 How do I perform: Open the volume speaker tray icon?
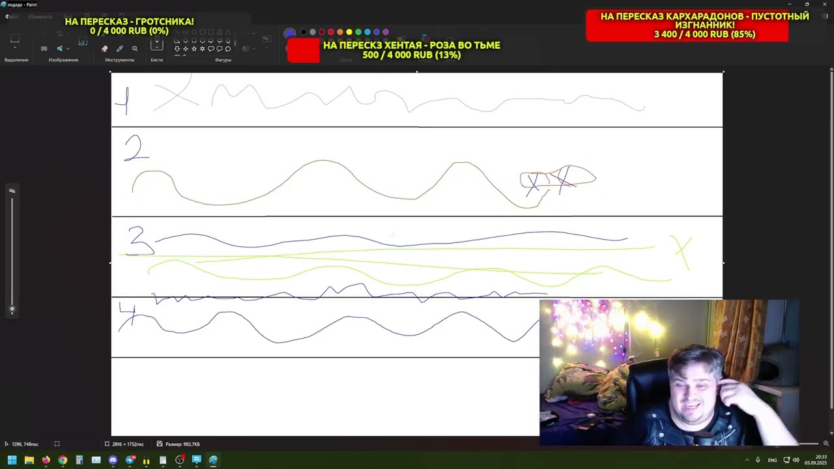click(796, 460)
